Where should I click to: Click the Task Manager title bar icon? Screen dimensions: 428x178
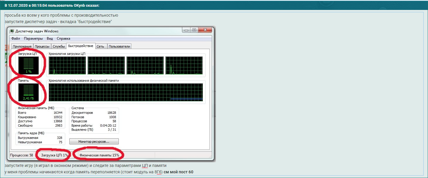click(12, 31)
